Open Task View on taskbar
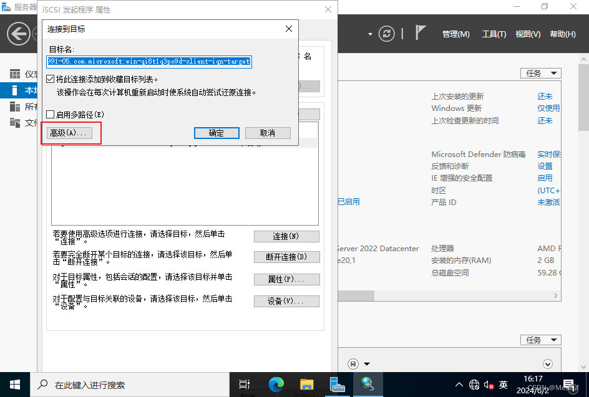This screenshot has width=589, height=397. tap(245, 385)
